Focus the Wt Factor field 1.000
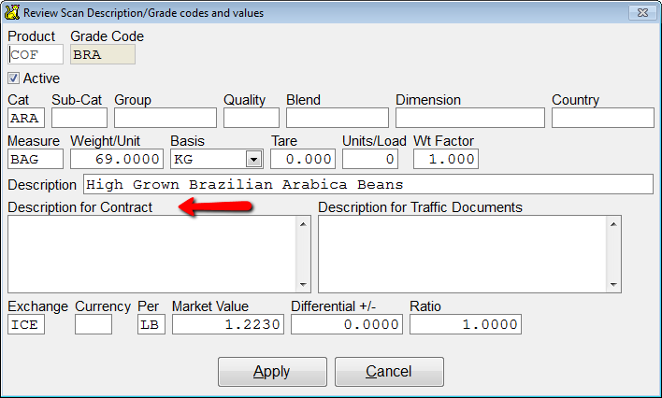Viewport: 662px width, 398px height. click(x=446, y=159)
